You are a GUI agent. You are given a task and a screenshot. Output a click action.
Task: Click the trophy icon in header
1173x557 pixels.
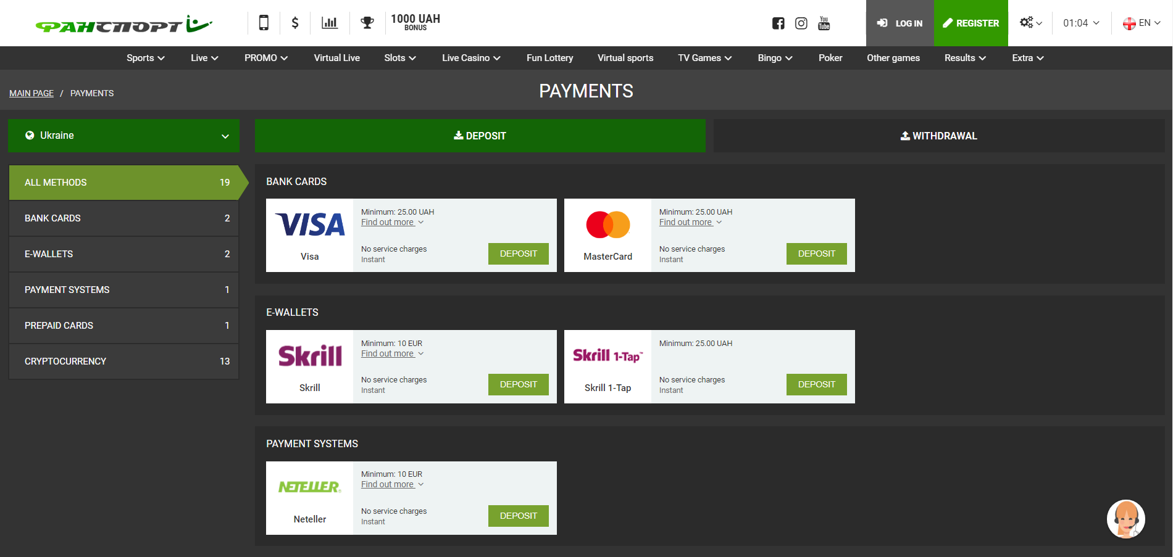tap(367, 23)
